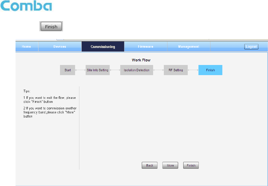Jump to the RF Setting step
This screenshot has height=186, width=268.
[176, 70]
